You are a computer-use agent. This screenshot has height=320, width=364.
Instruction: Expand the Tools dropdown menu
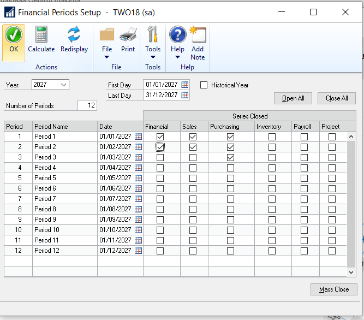coord(153,52)
